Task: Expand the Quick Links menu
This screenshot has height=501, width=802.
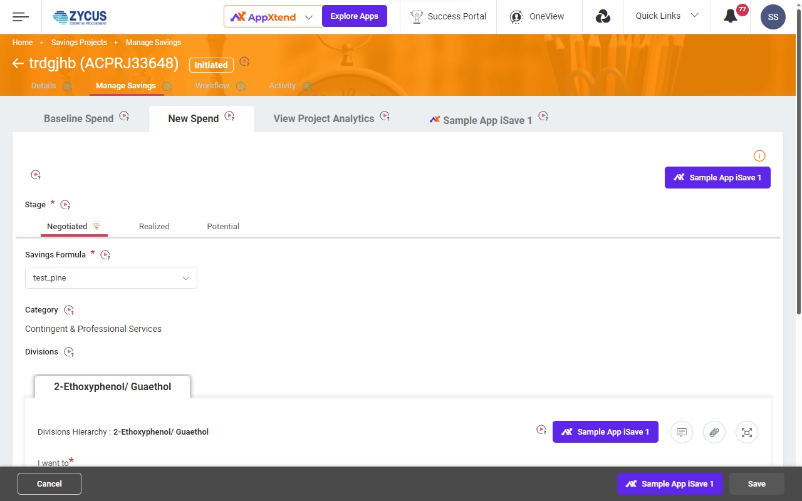Action: point(667,16)
